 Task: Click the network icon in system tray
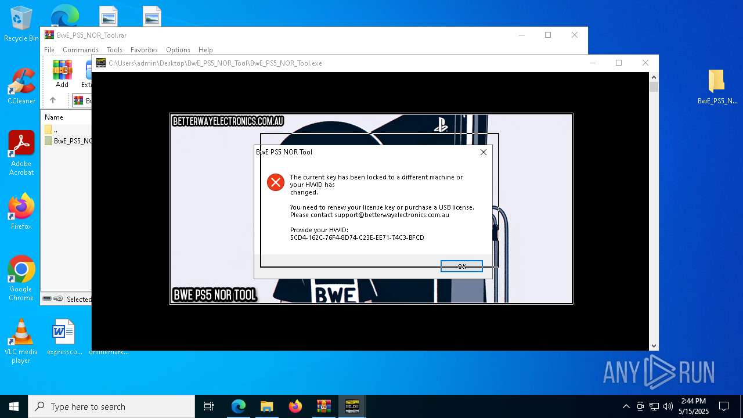click(654, 406)
